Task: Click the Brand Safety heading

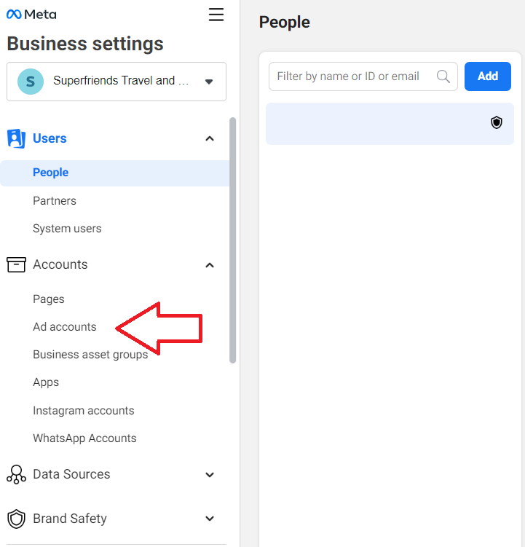Action: [x=70, y=519]
